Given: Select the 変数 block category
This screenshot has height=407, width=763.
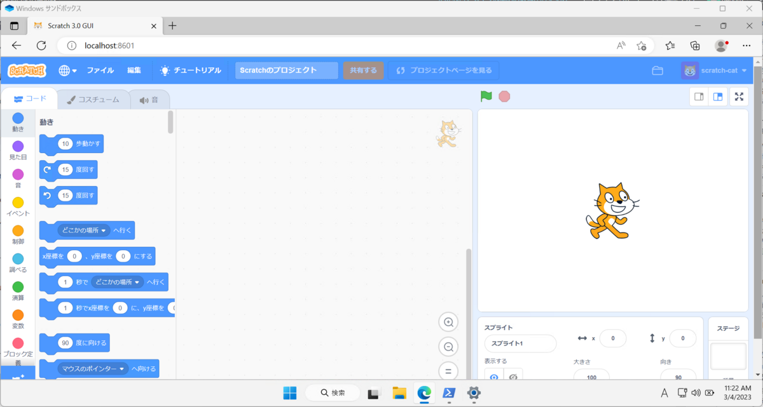Looking at the screenshot, I should tap(18, 319).
